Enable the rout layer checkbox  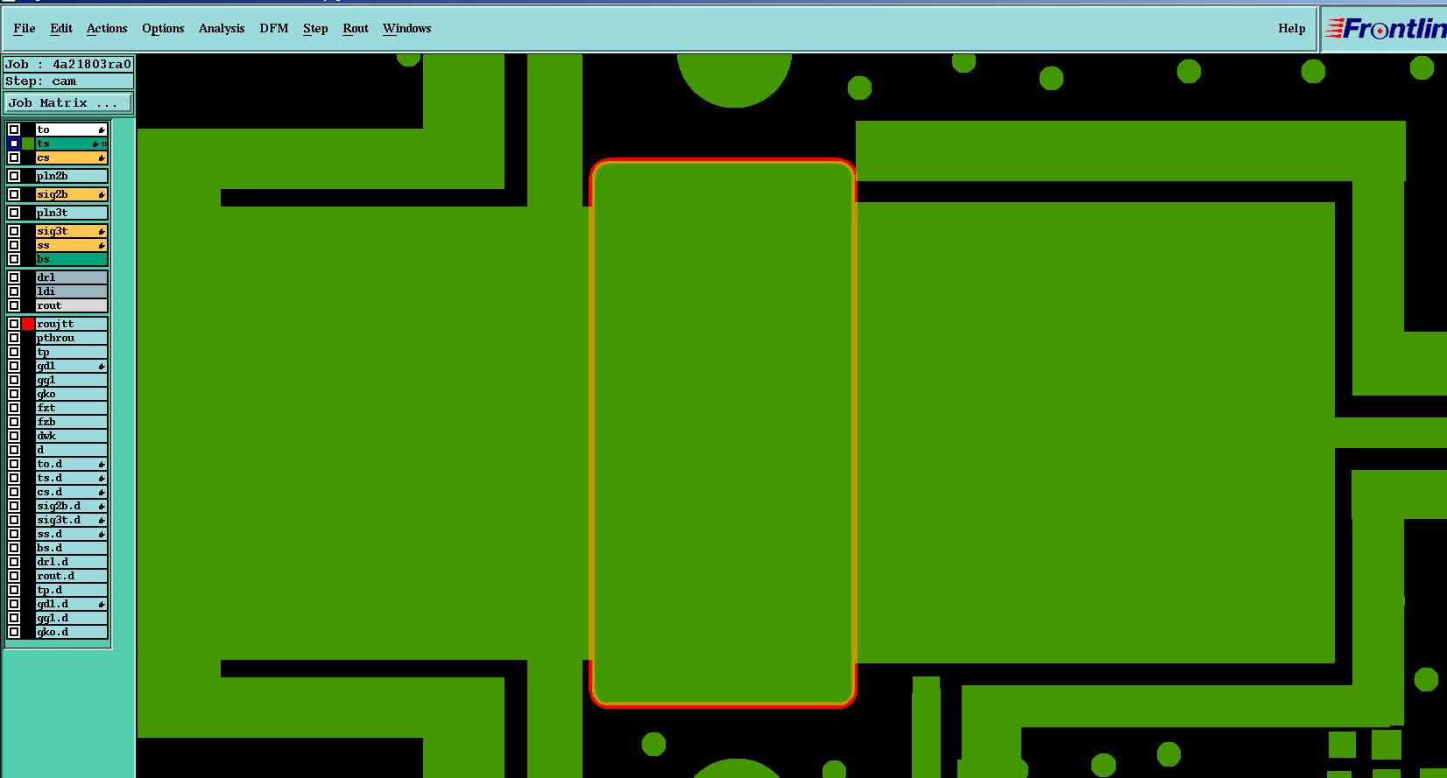click(14, 305)
